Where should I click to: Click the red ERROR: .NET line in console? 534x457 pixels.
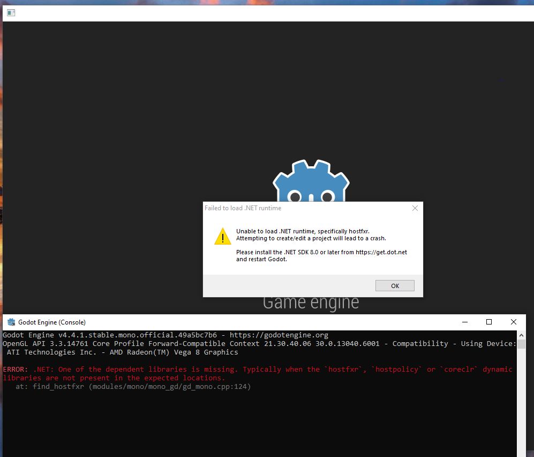[x=258, y=370]
